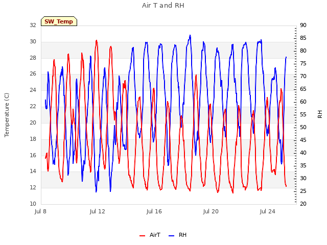Select the RH right axis title

tap(320, 114)
